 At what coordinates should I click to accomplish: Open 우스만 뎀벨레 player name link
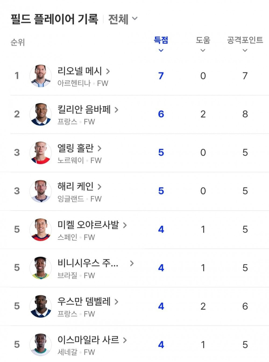(84, 301)
